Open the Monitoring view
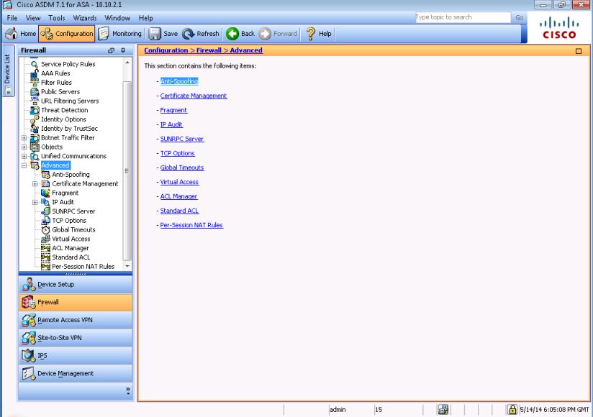Viewport: 593px width, 417px height. tap(119, 34)
